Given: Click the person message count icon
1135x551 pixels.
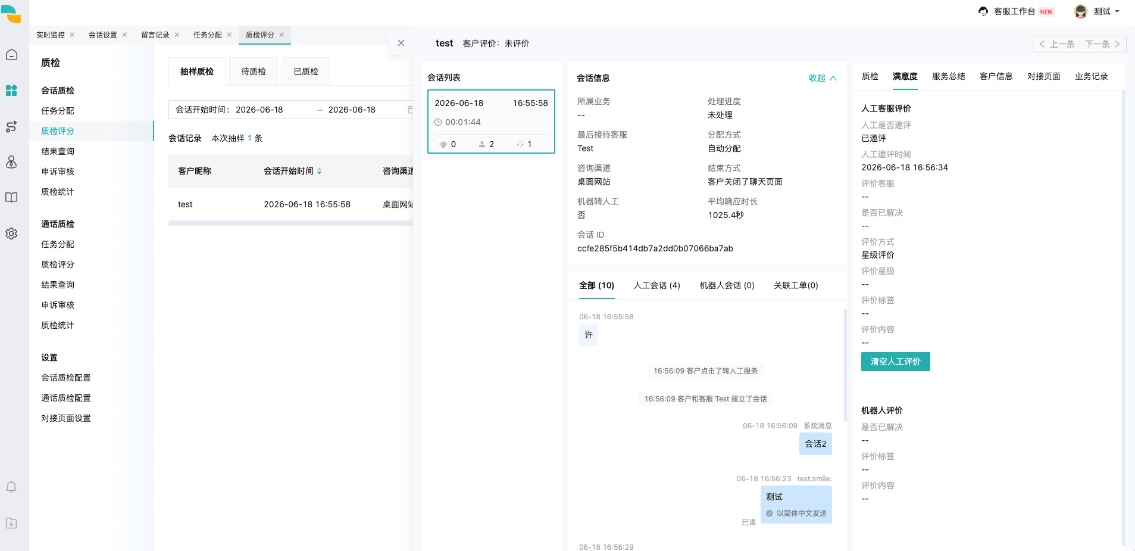Looking at the screenshot, I should click(482, 144).
